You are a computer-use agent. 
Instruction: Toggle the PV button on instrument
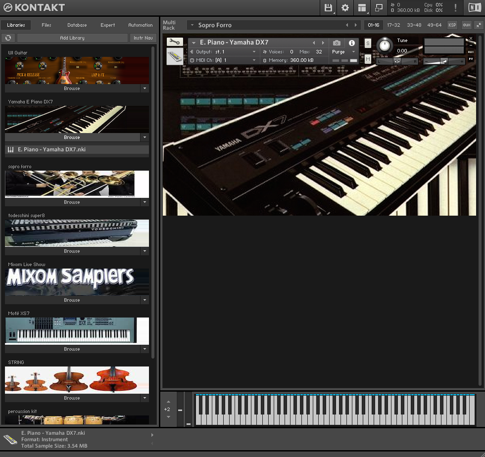(471, 59)
